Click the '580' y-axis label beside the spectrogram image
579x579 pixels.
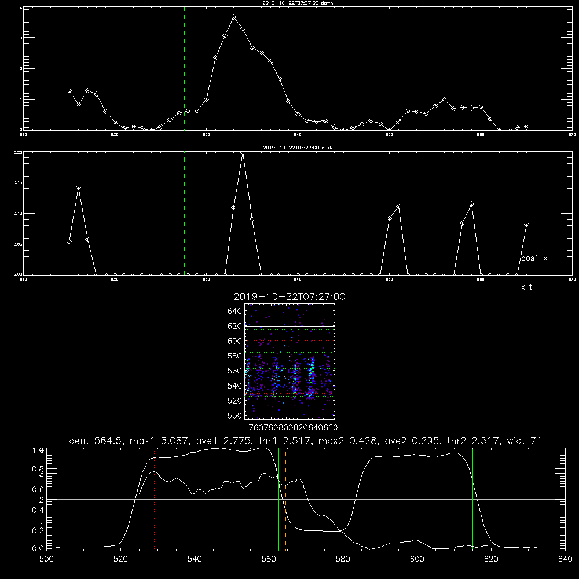pos(235,356)
